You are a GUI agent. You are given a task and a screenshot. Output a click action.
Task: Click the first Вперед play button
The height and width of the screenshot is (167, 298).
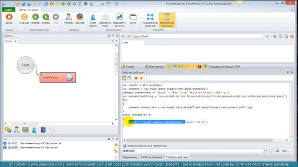click(35, 19)
